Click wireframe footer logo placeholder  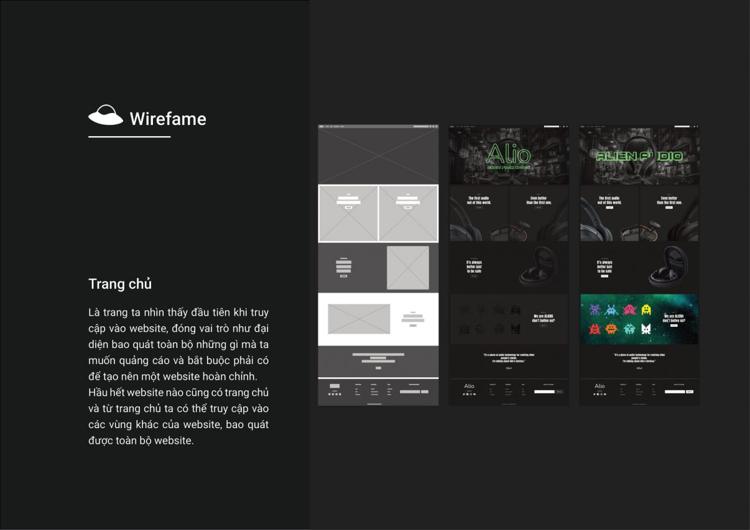(335, 386)
